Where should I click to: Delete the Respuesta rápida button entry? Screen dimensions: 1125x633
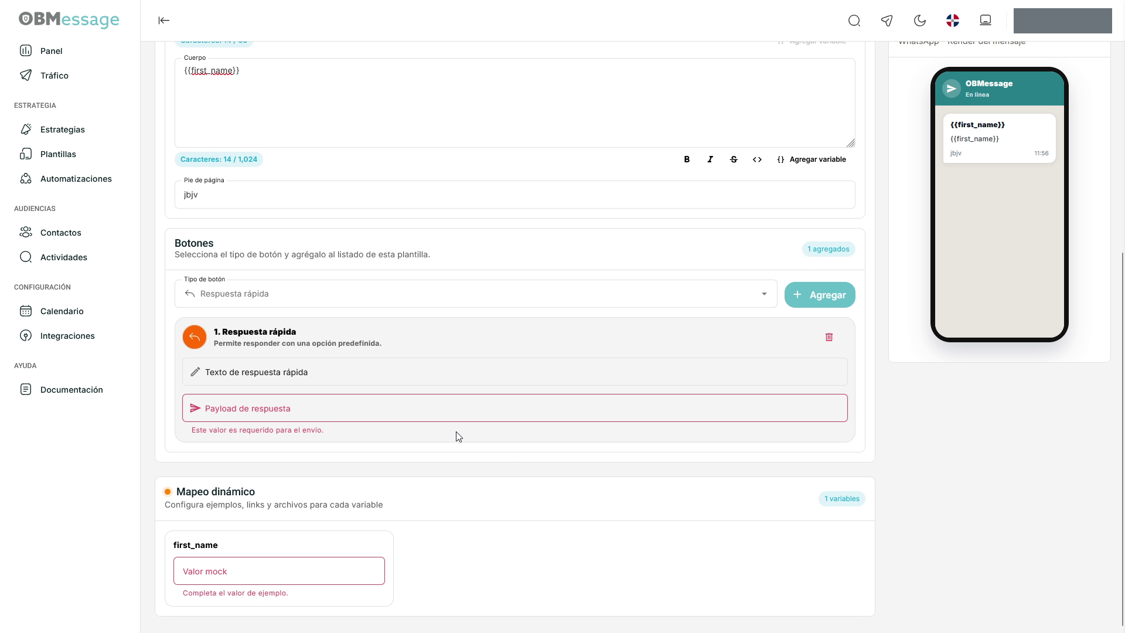pos(829,337)
